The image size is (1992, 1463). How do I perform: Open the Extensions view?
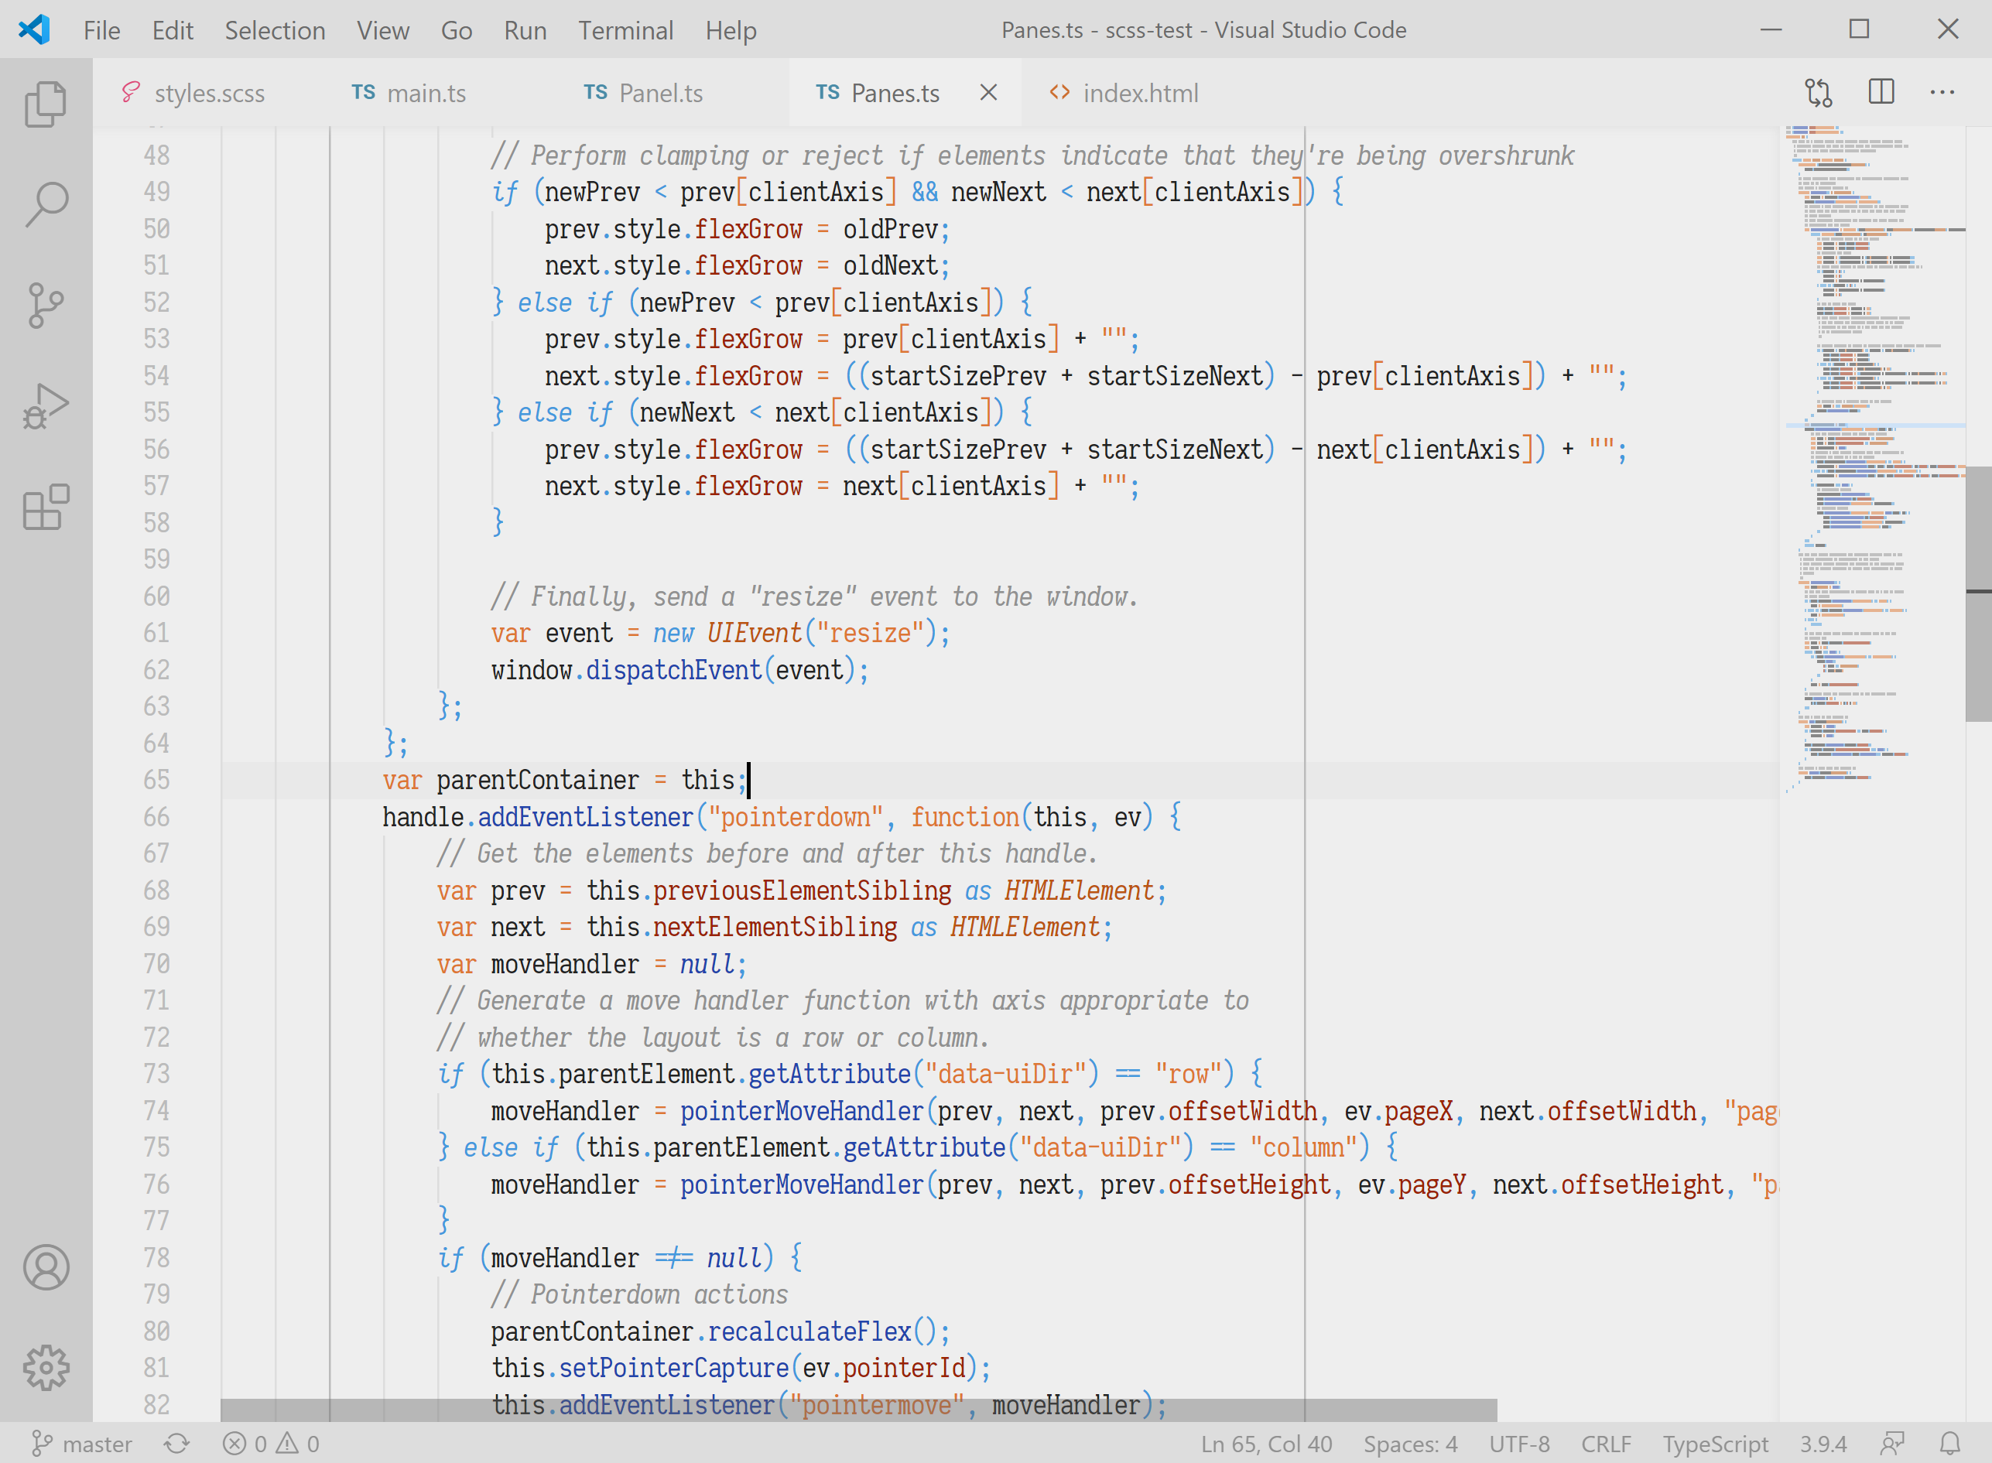pos(46,508)
